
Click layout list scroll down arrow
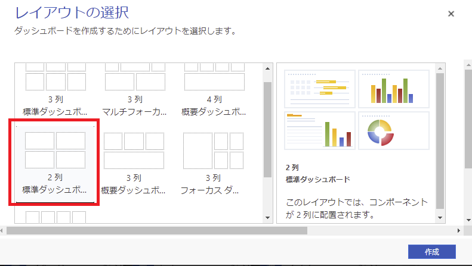[x=267, y=218]
